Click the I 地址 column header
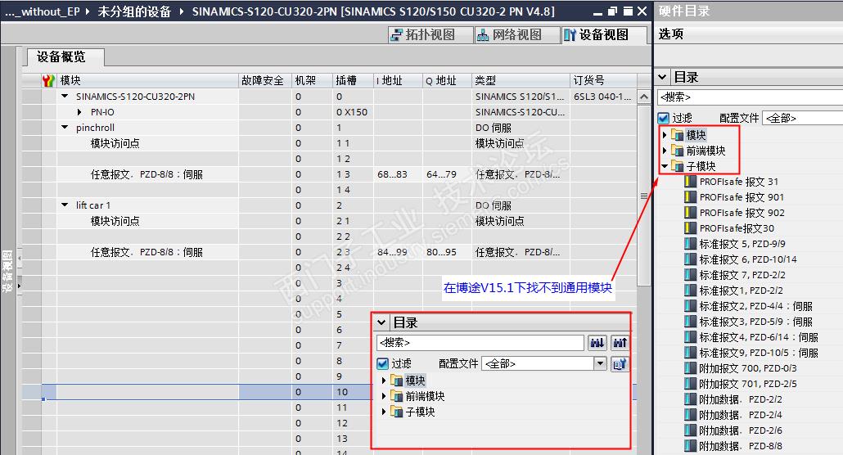The width and height of the screenshot is (843, 455). pyautogui.click(x=398, y=81)
